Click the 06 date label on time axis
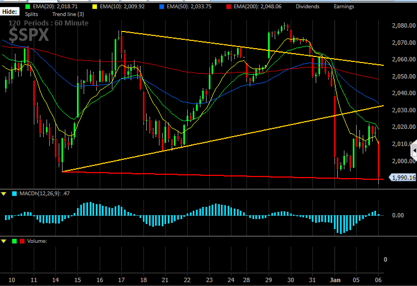 point(378,280)
